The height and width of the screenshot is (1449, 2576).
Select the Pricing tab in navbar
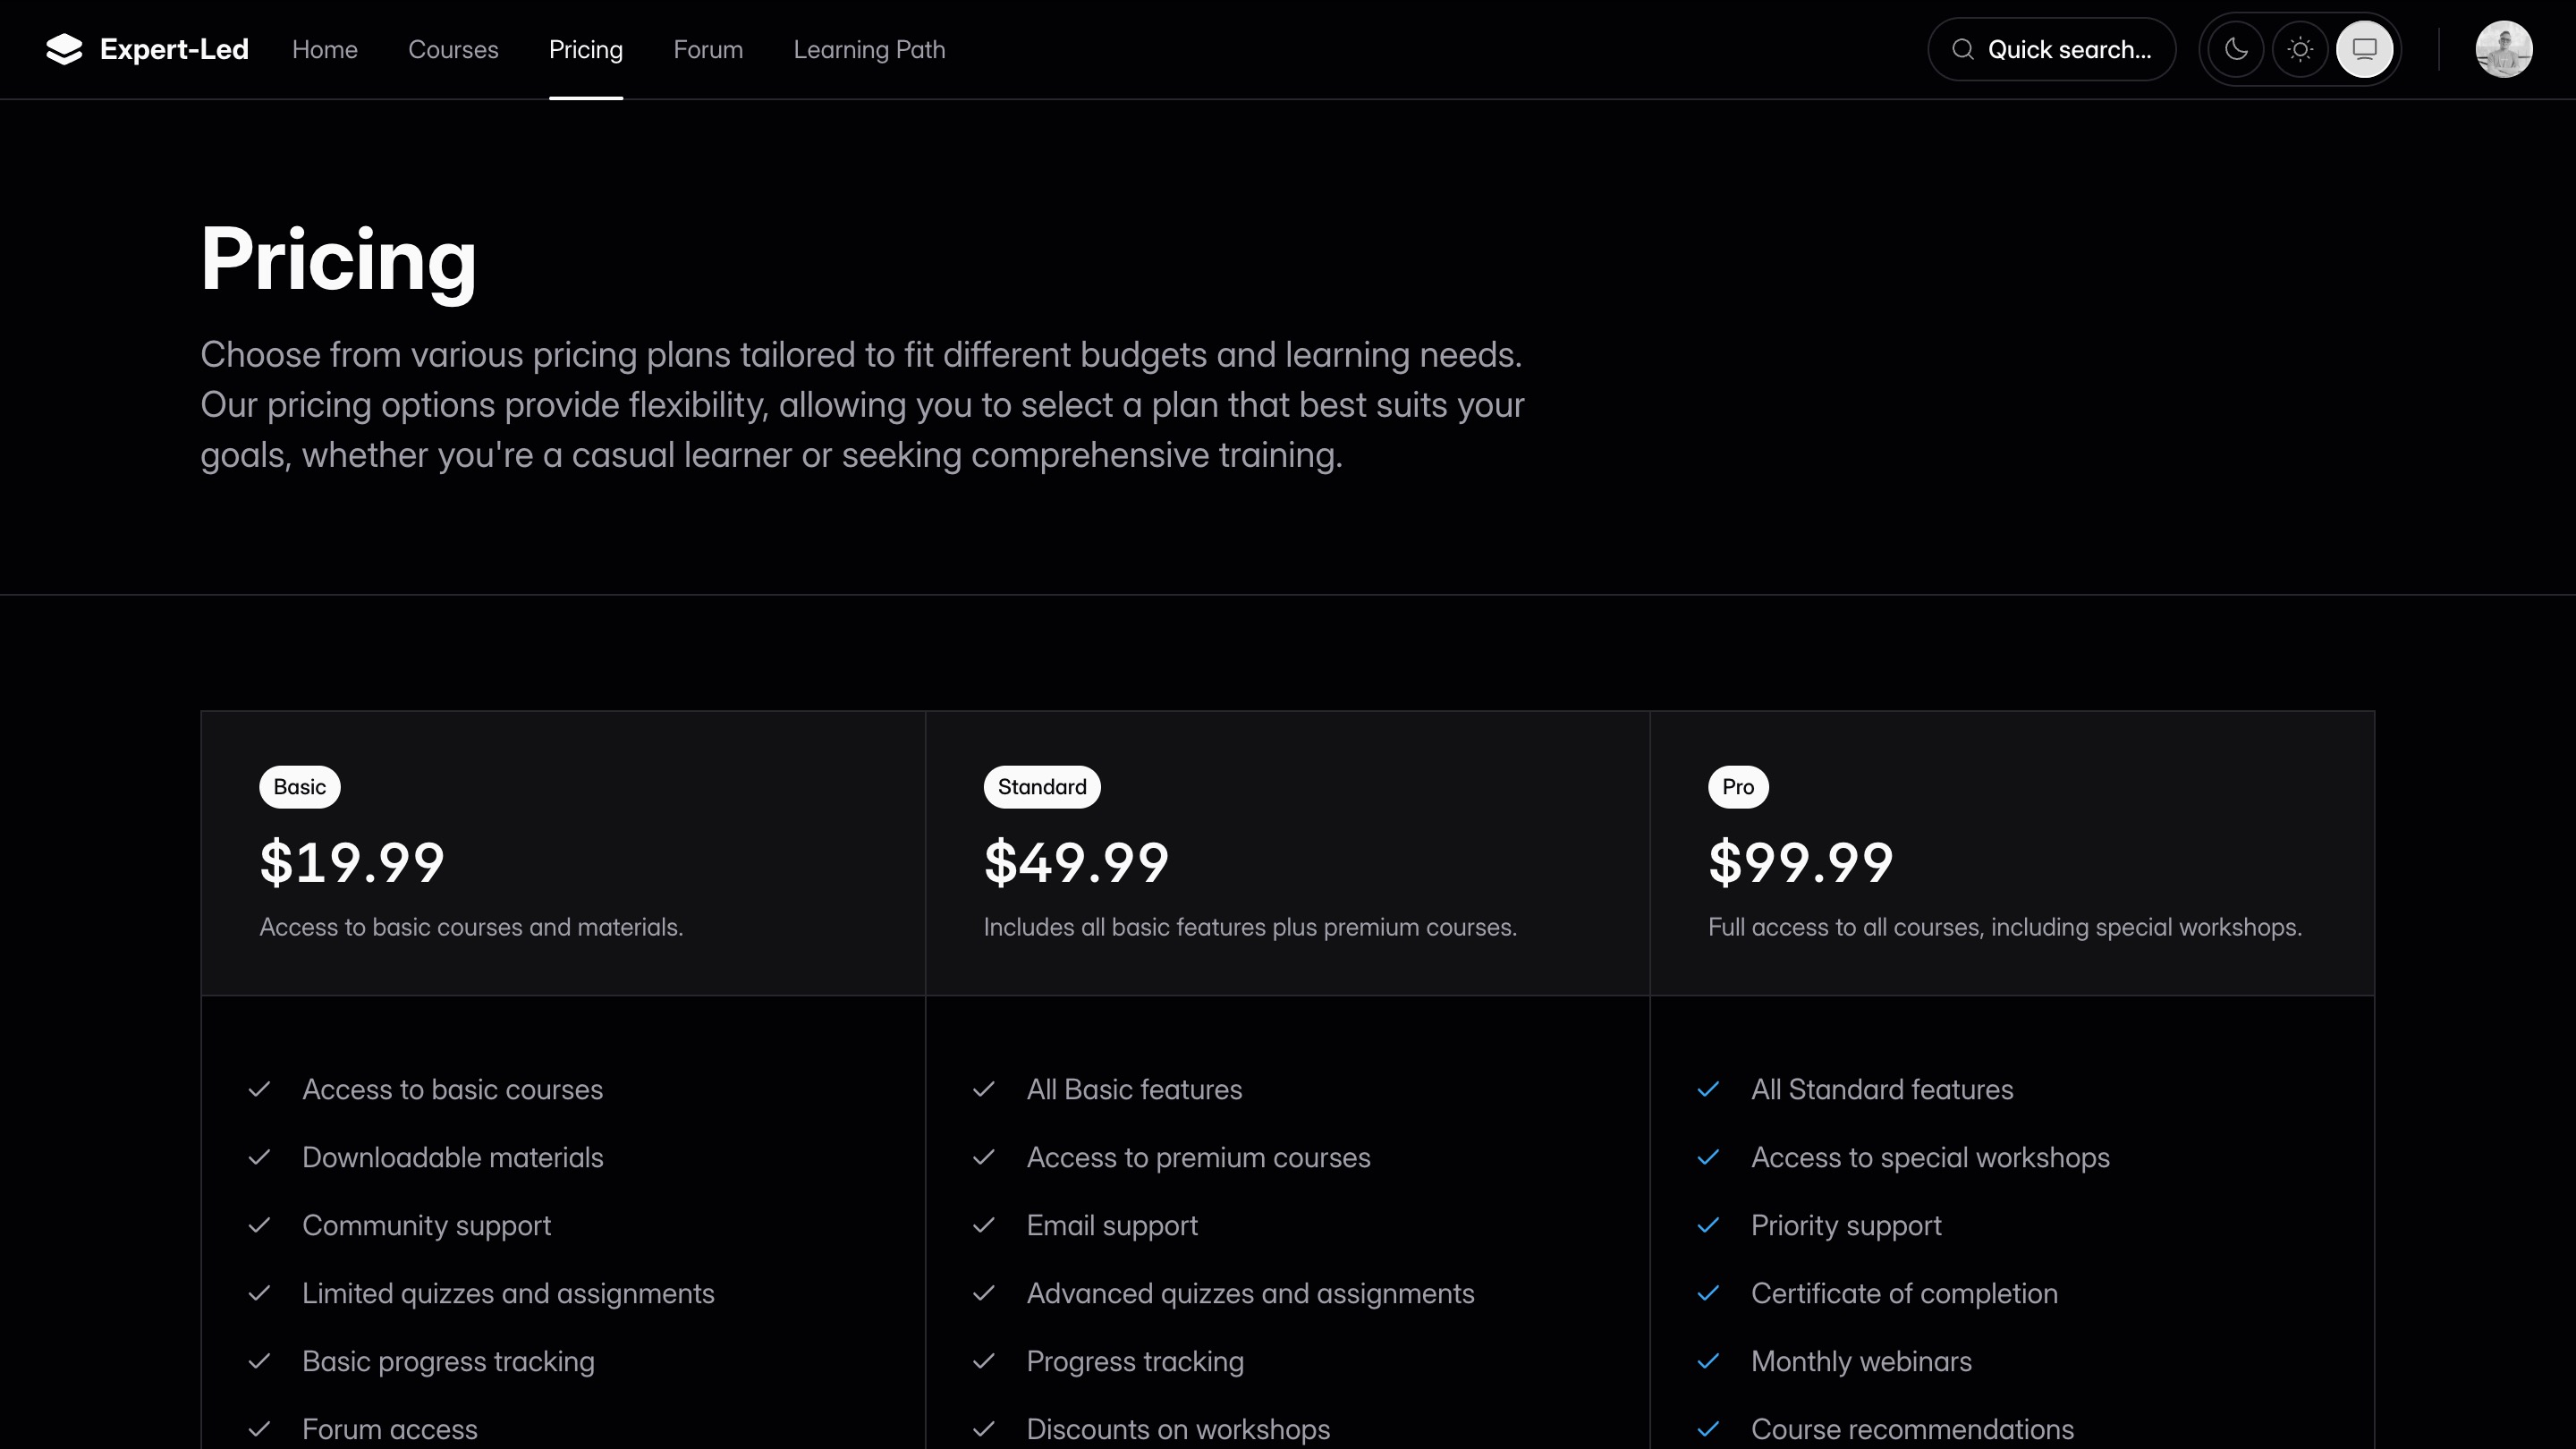(585, 49)
